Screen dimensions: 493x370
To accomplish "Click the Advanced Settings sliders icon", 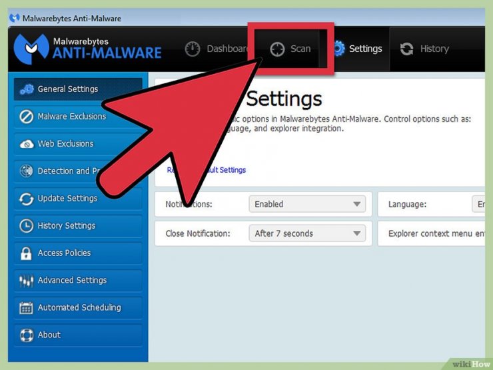I will (26, 281).
